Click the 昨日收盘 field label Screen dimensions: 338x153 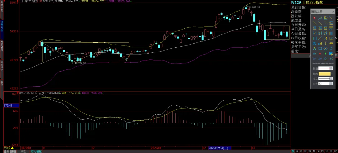299,38
